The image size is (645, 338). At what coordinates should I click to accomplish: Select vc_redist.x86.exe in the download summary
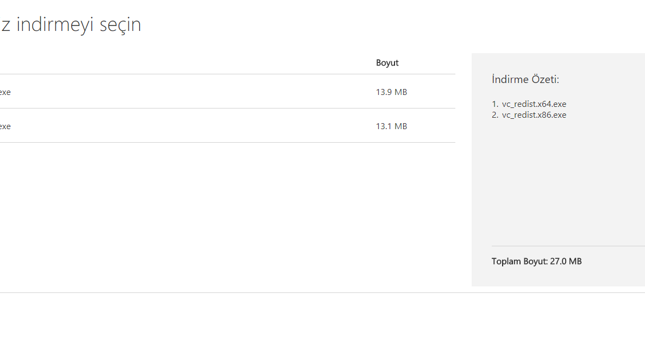point(534,115)
